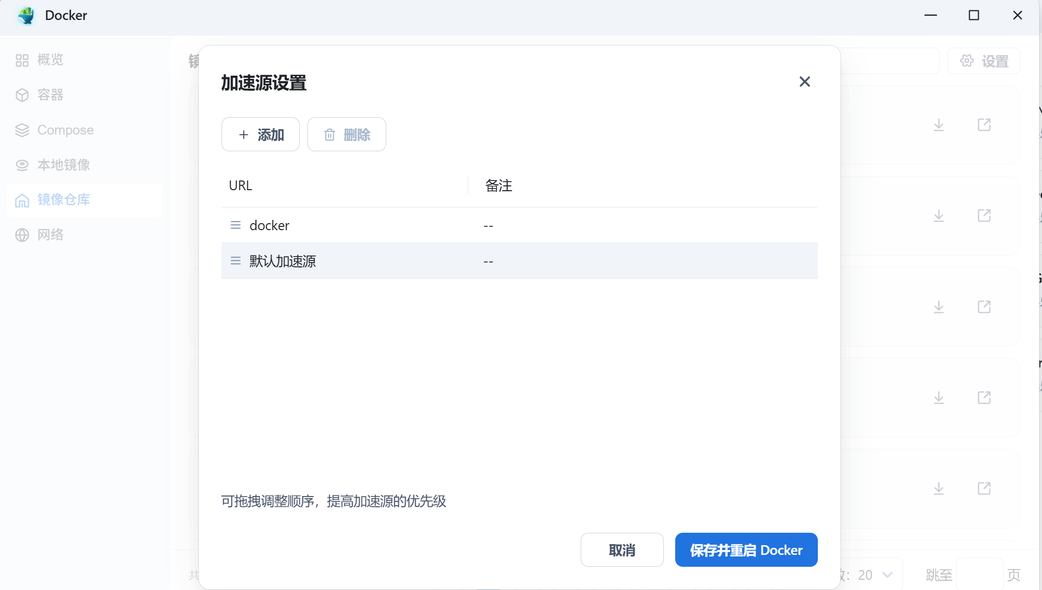Click the 删除 trash button
1042x590 pixels.
pos(347,135)
